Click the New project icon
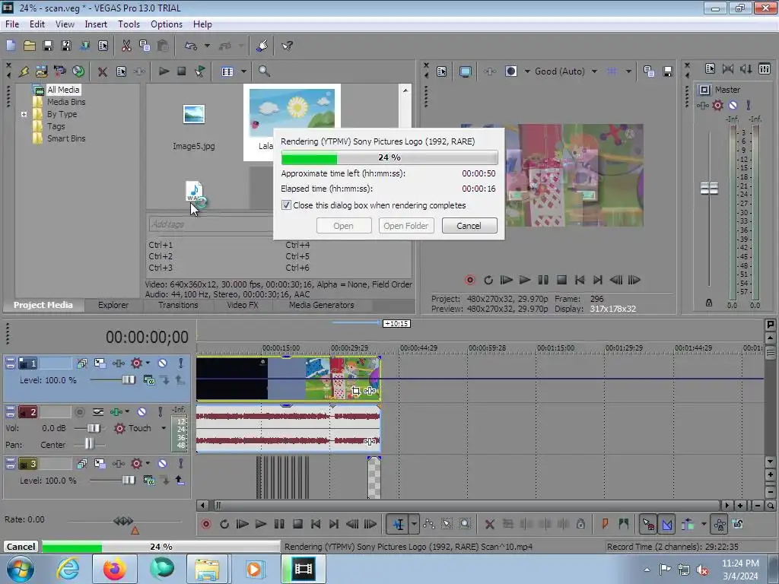 pyautogui.click(x=11, y=46)
